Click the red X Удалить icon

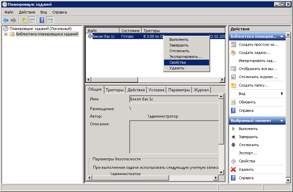point(233,169)
